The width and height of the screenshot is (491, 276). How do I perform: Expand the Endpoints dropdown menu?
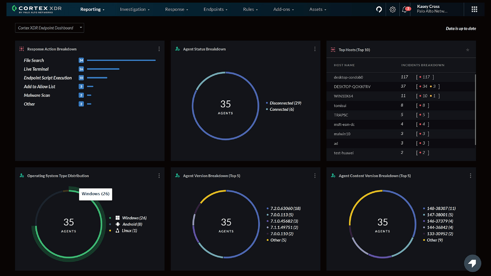coord(215,9)
